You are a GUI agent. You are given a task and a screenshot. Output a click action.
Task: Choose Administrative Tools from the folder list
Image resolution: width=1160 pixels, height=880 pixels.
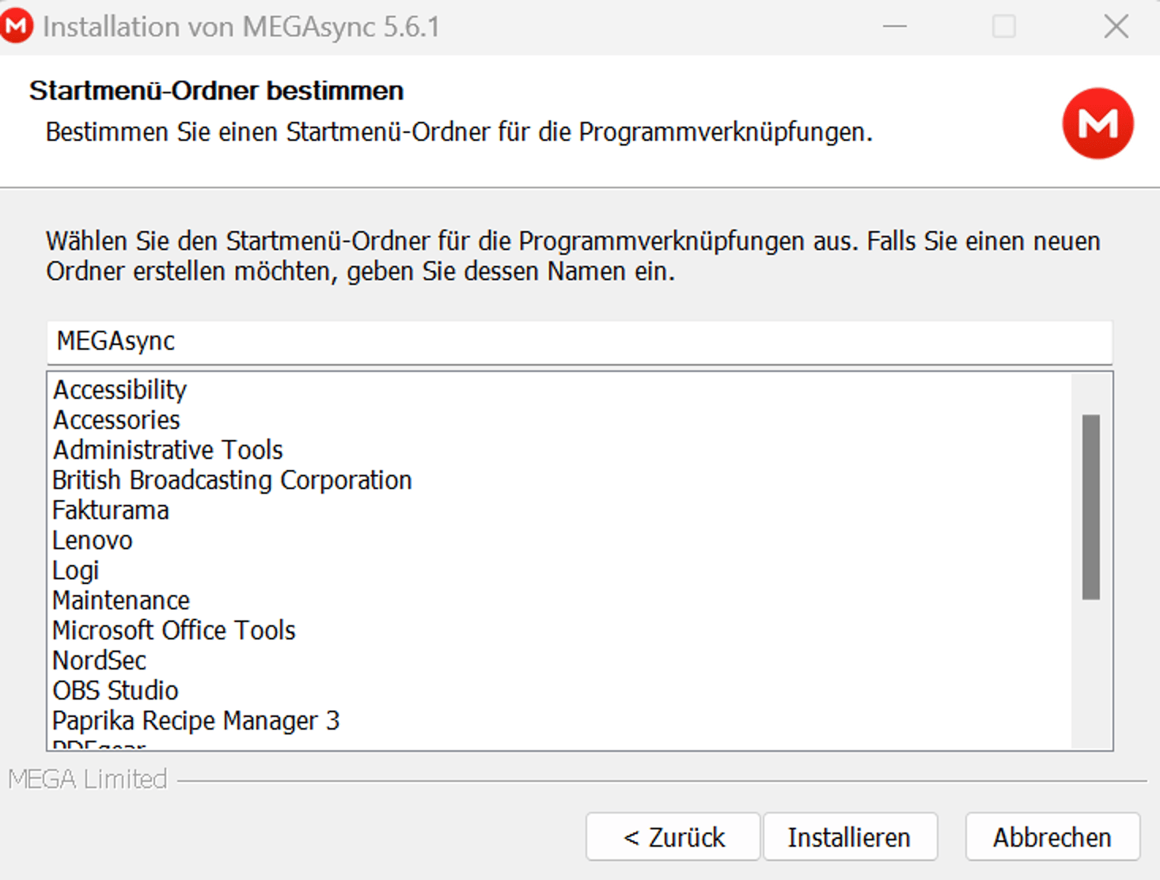click(x=167, y=449)
